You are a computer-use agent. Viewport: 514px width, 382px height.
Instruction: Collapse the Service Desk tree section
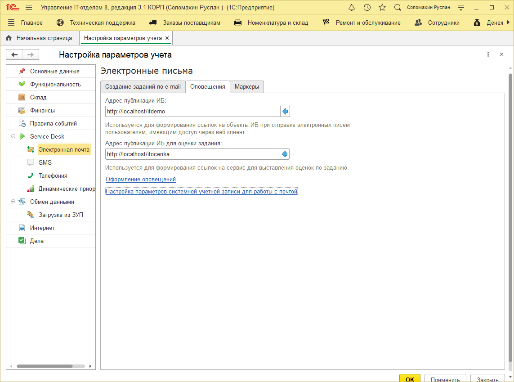(13, 136)
